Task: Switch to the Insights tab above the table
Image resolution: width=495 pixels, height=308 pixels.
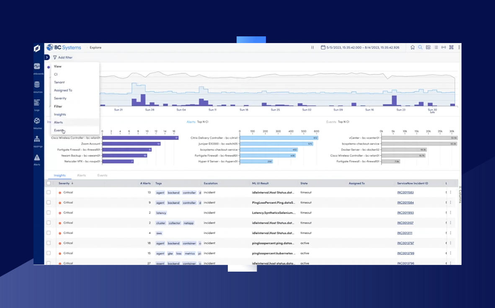Action: (x=59, y=176)
